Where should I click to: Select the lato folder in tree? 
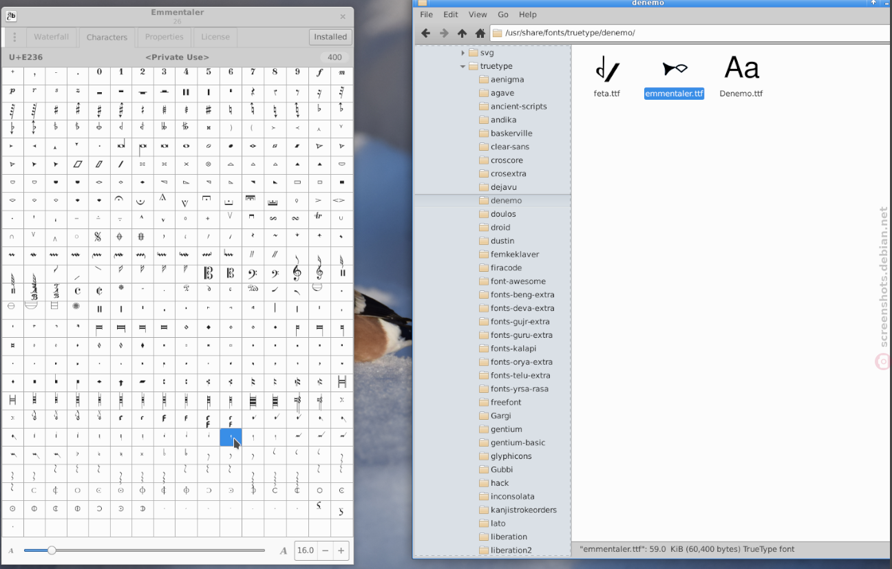tap(498, 524)
